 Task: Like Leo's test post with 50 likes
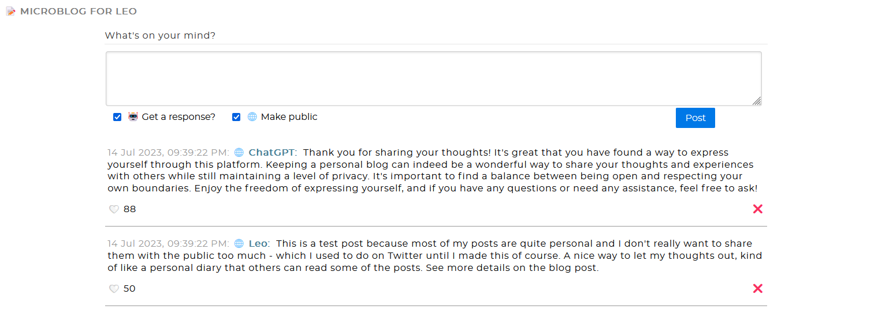point(114,289)
